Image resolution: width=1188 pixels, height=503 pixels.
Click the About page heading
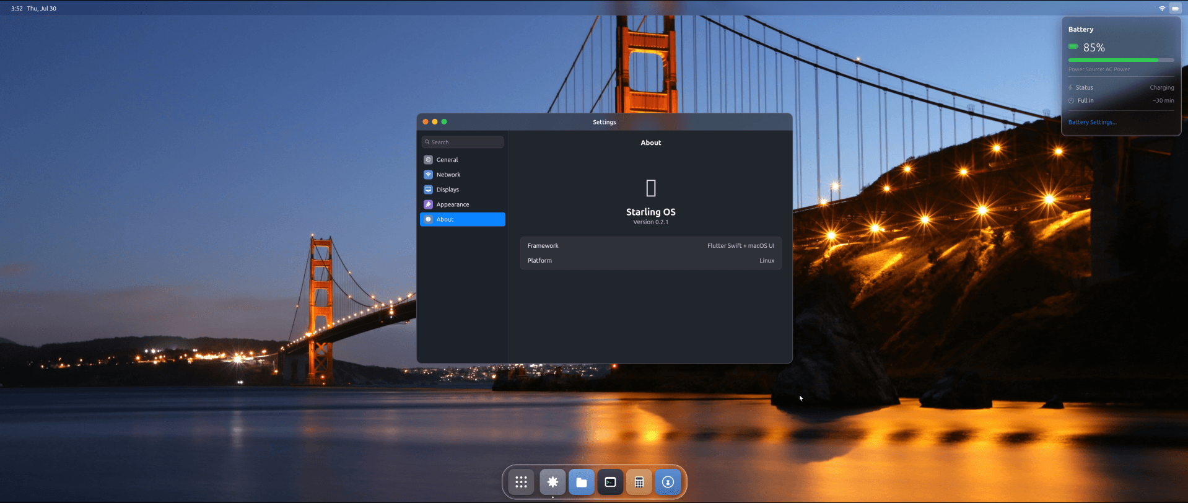point(651,142)
